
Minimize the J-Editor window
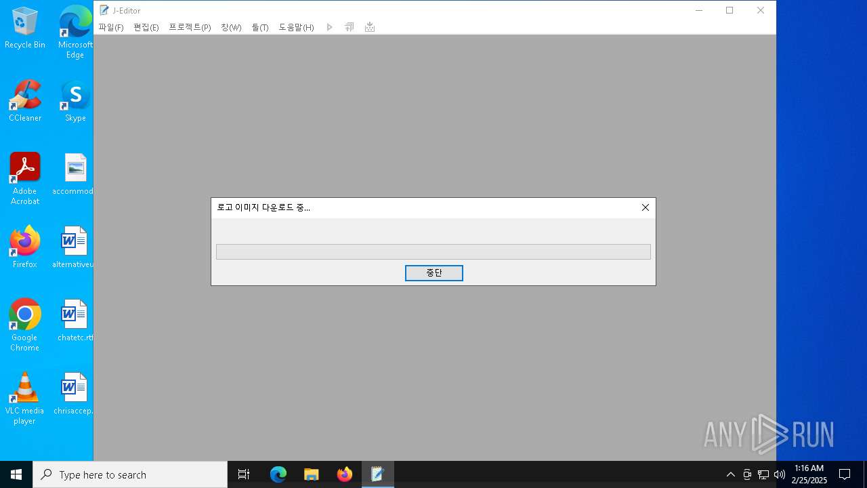click(699, 10)
